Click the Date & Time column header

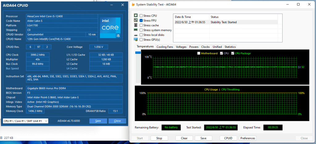click(191, 17)
